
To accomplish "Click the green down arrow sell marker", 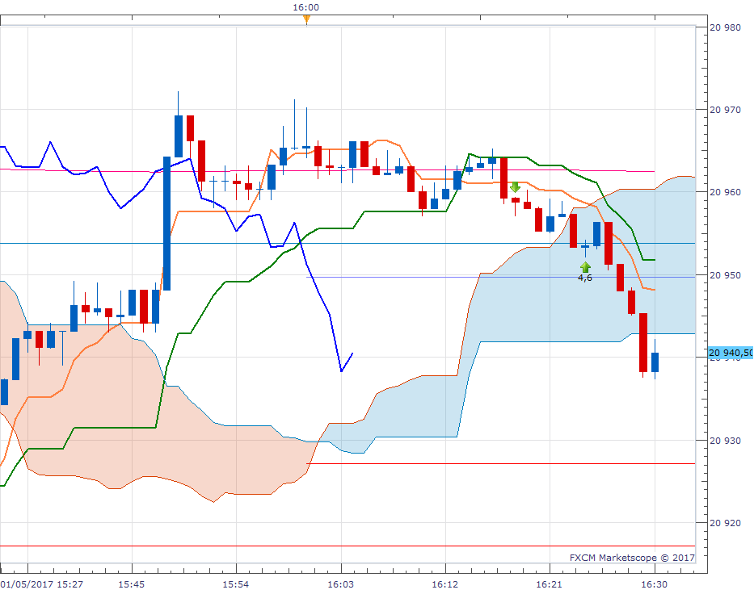I will coord(515,187).
